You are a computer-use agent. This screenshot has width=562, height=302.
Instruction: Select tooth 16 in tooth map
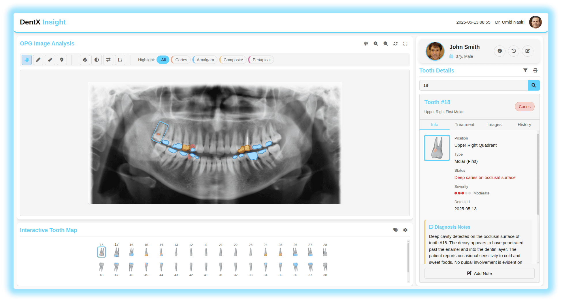point(131,252)
